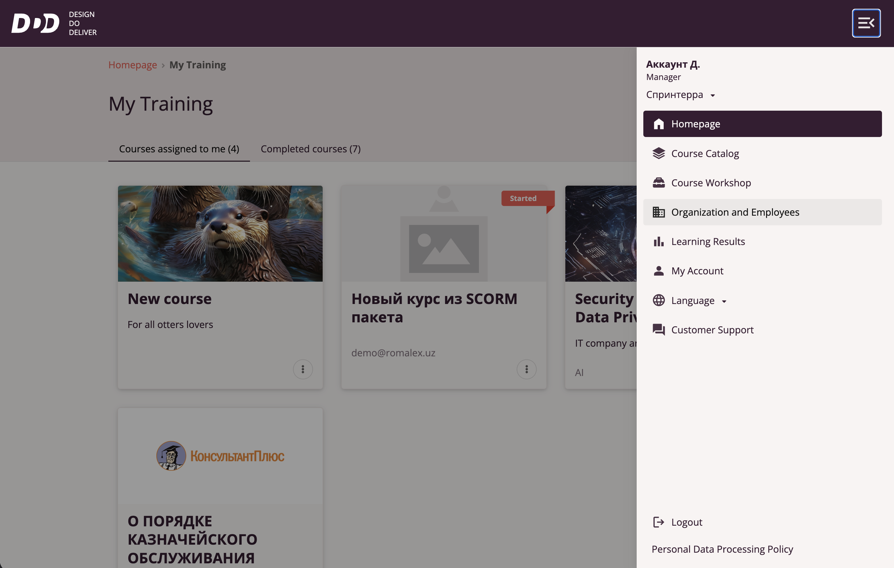
Task: Open the Security Data Privacy course title
Action: (606, 308)
